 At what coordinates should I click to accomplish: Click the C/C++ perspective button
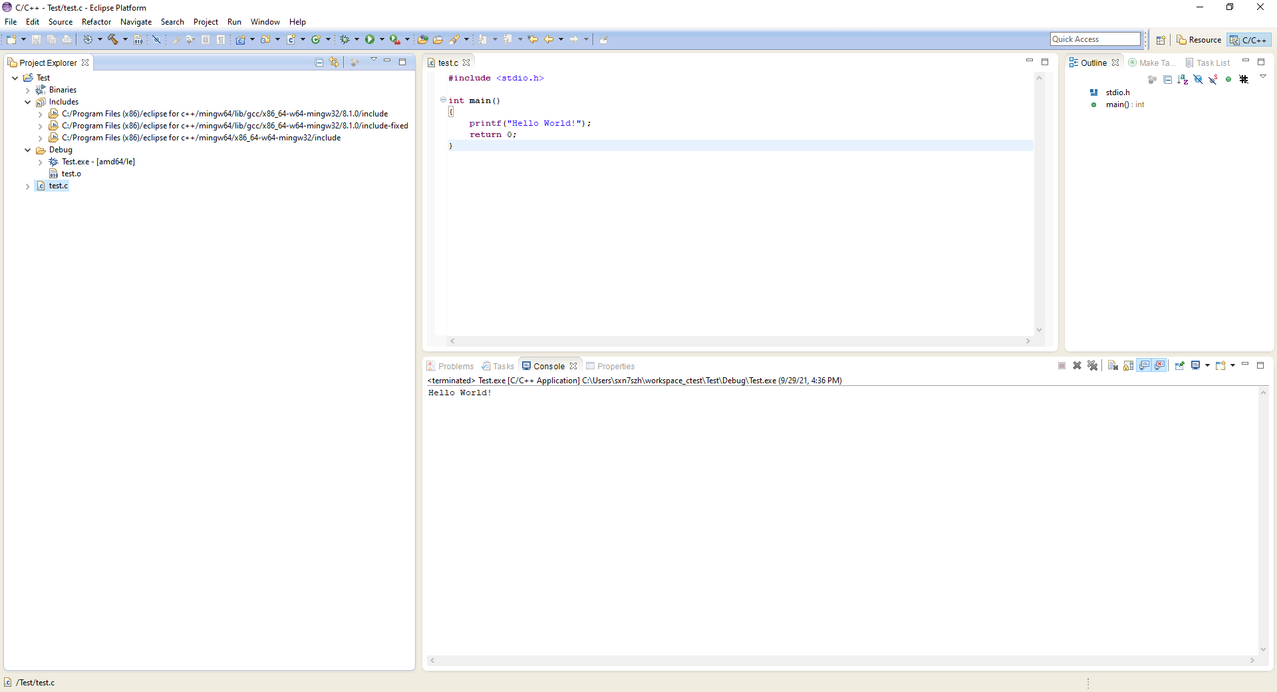1248,40
